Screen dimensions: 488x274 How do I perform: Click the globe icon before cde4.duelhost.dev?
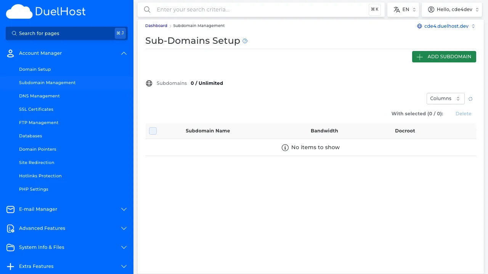tap(419, 26)
